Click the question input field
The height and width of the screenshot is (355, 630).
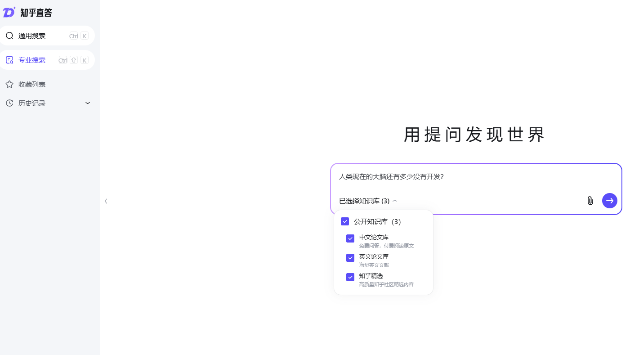pyautogui.click(x=450, y=177)
